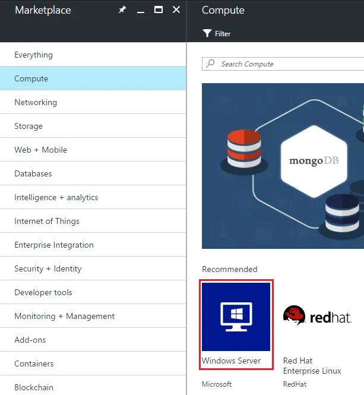
Task: Maximize the Marketplace blade
Action: coord(159,10)
